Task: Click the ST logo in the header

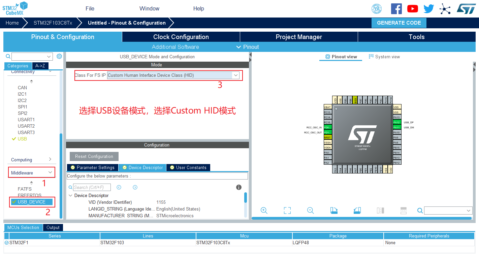Action: pos(466,9)
